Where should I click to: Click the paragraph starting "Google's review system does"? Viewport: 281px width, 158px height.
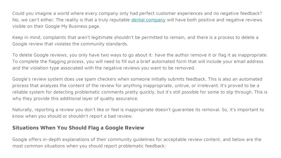(x=140, y=89)
